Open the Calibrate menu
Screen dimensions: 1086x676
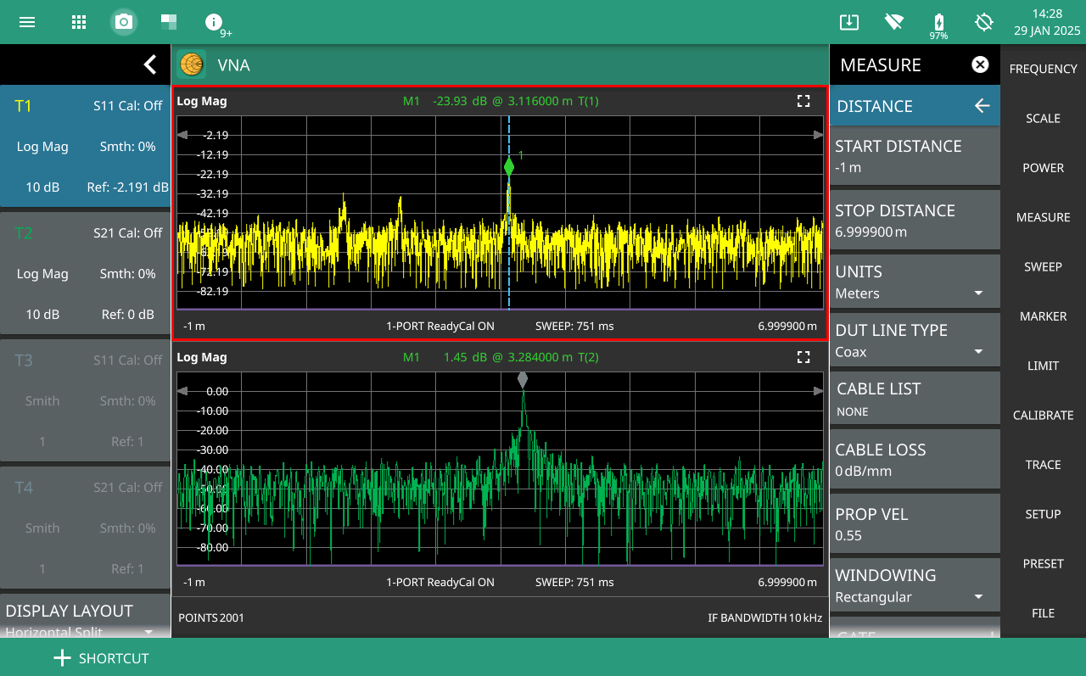point(1043,416)
